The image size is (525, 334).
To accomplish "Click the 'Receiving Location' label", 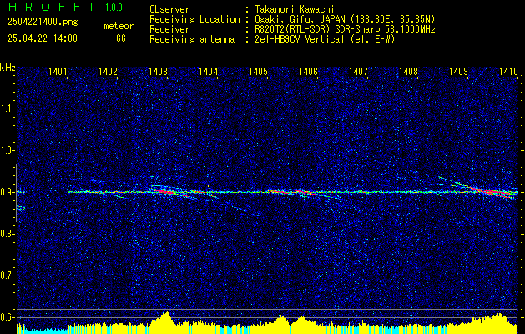I will [x=194, y=19].
